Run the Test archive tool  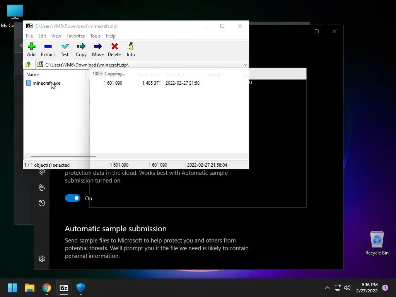(x=65, y=49)
